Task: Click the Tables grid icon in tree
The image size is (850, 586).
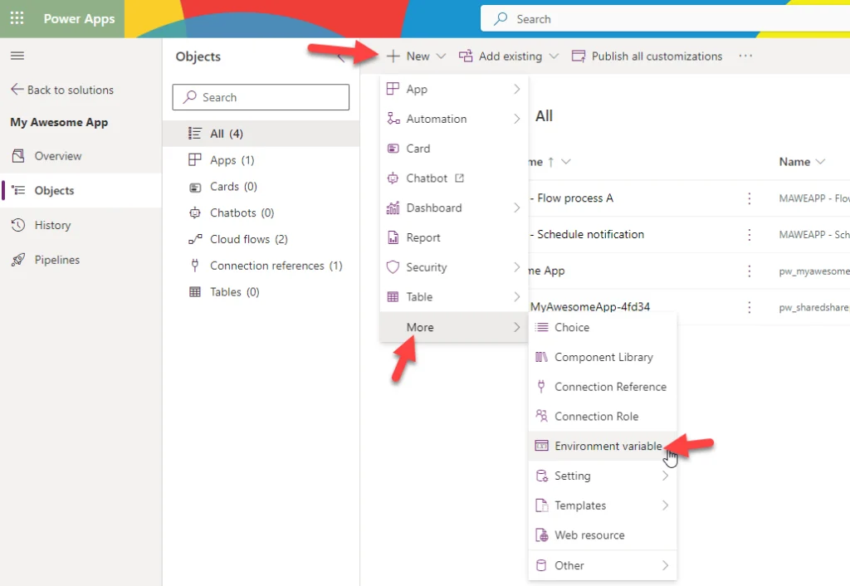Action: point(194,292)
